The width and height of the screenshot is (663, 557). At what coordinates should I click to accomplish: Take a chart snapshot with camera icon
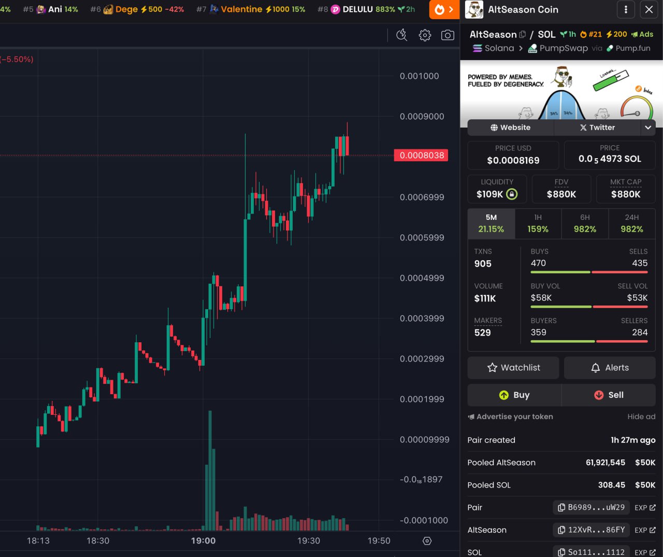(x=448, y=35)
